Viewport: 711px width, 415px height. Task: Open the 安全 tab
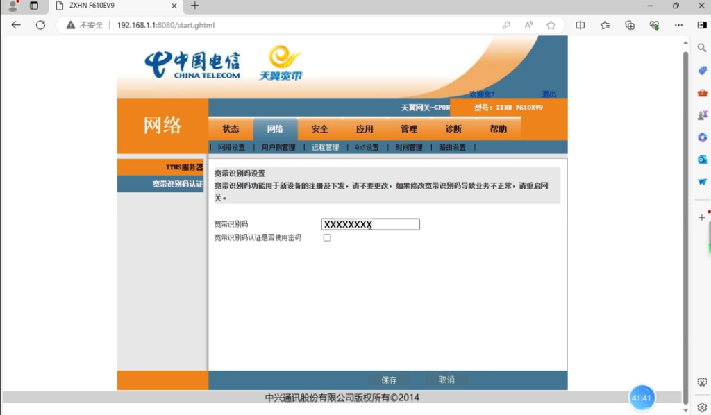coord(319,129)
